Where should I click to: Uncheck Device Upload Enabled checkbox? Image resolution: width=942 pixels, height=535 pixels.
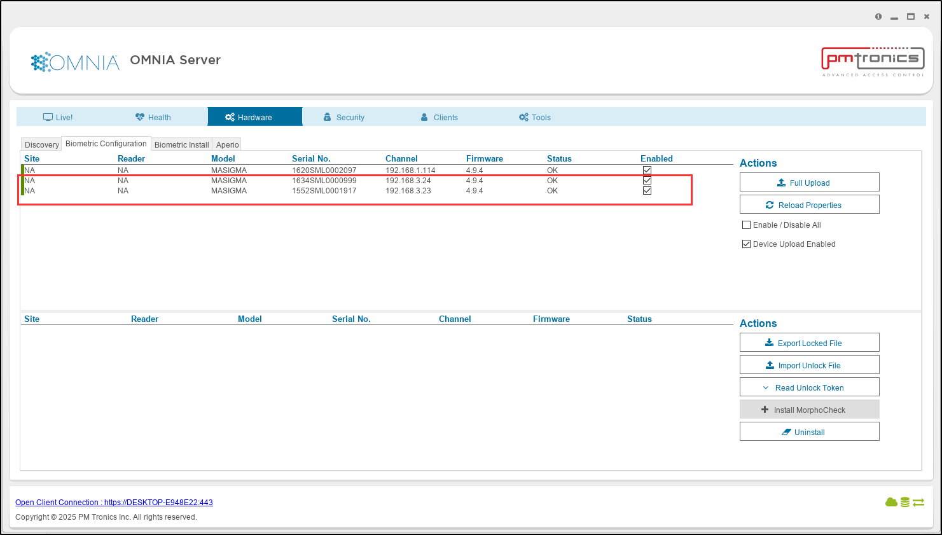tap(747, 244)
